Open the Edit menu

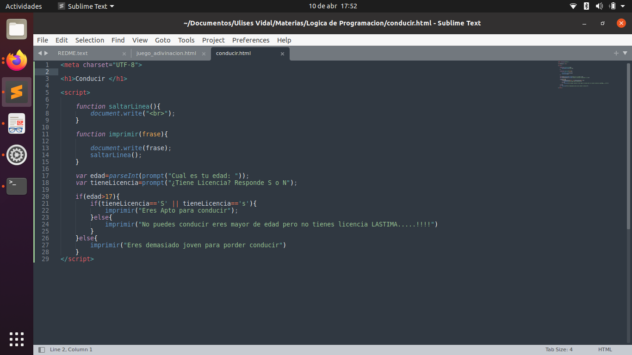click(62, 40)
